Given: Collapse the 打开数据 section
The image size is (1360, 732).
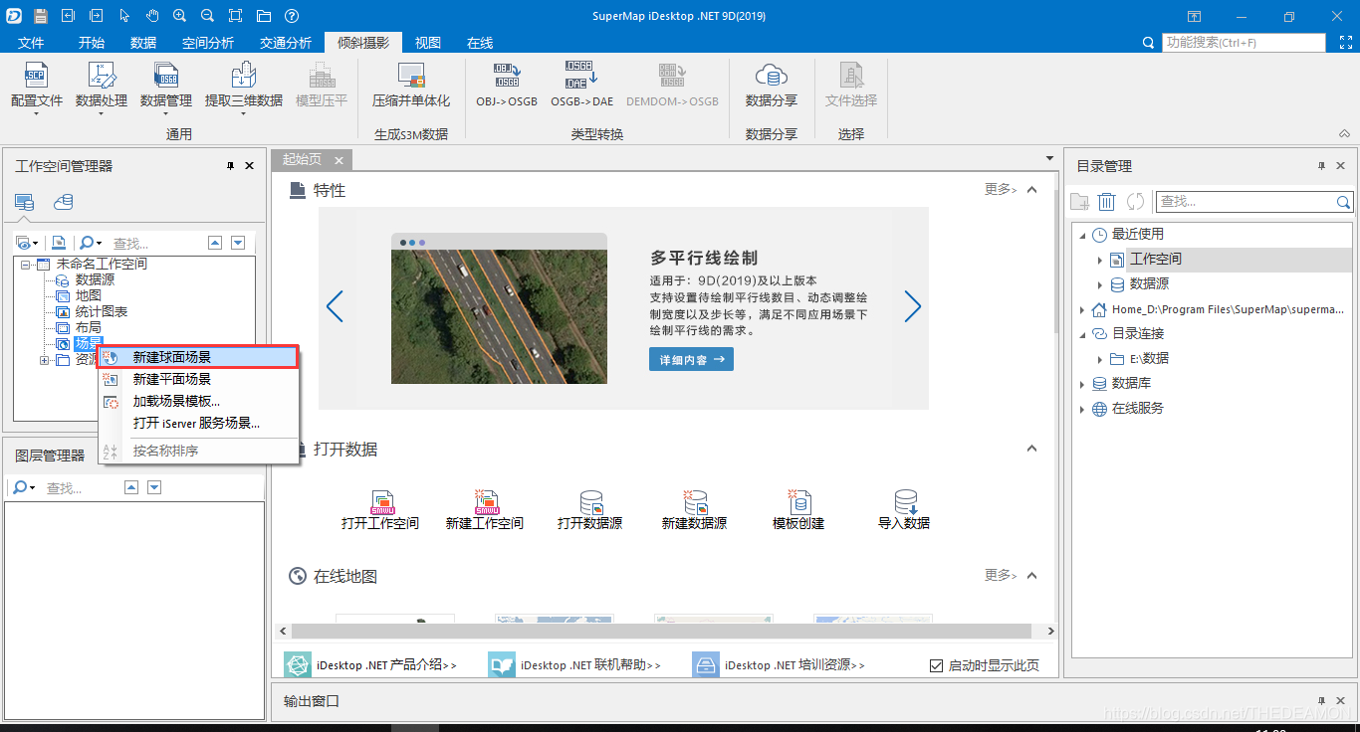Looking at the screenshot, I should 1031,450.
